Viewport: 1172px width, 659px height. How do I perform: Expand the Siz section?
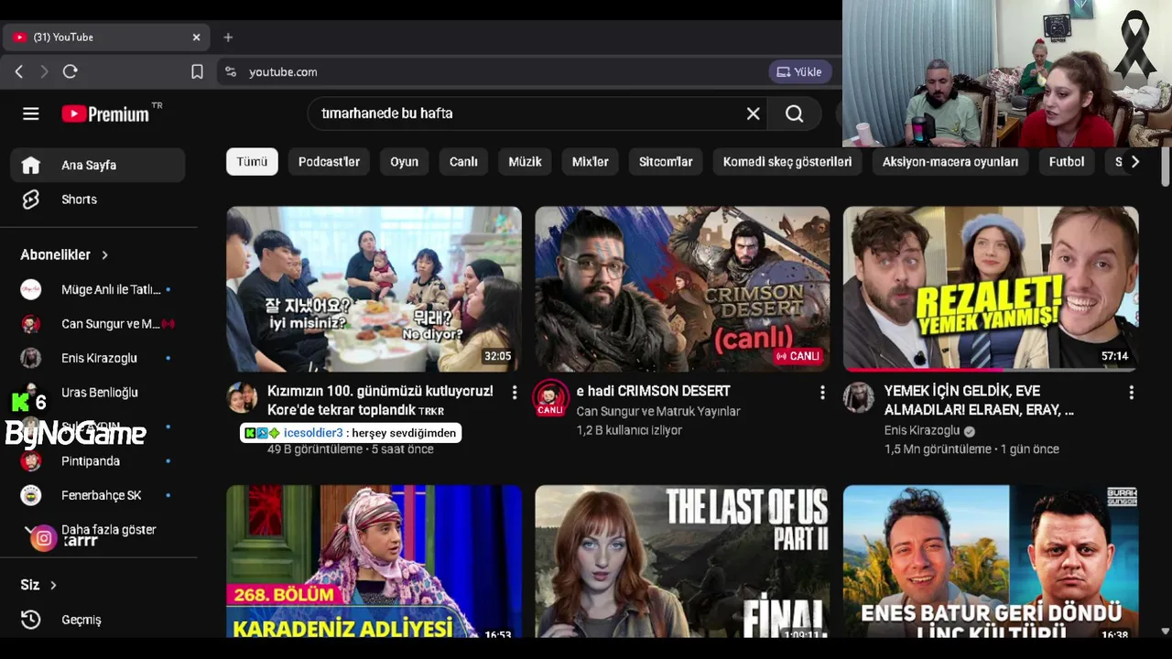38,585
